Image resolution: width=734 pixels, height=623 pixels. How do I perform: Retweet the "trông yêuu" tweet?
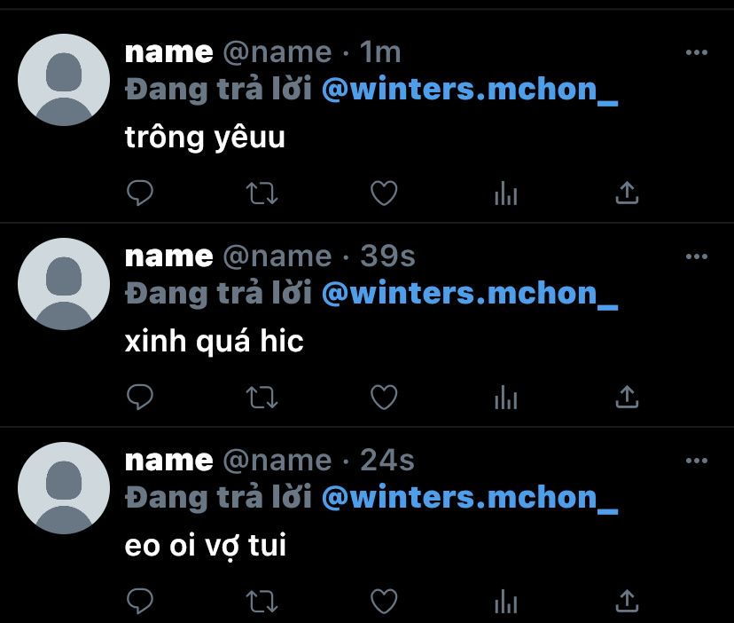coord(262,193)
